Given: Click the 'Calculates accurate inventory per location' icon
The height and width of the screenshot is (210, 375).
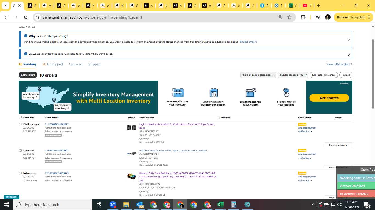Looking at the screenshot, I should [213, 92].
